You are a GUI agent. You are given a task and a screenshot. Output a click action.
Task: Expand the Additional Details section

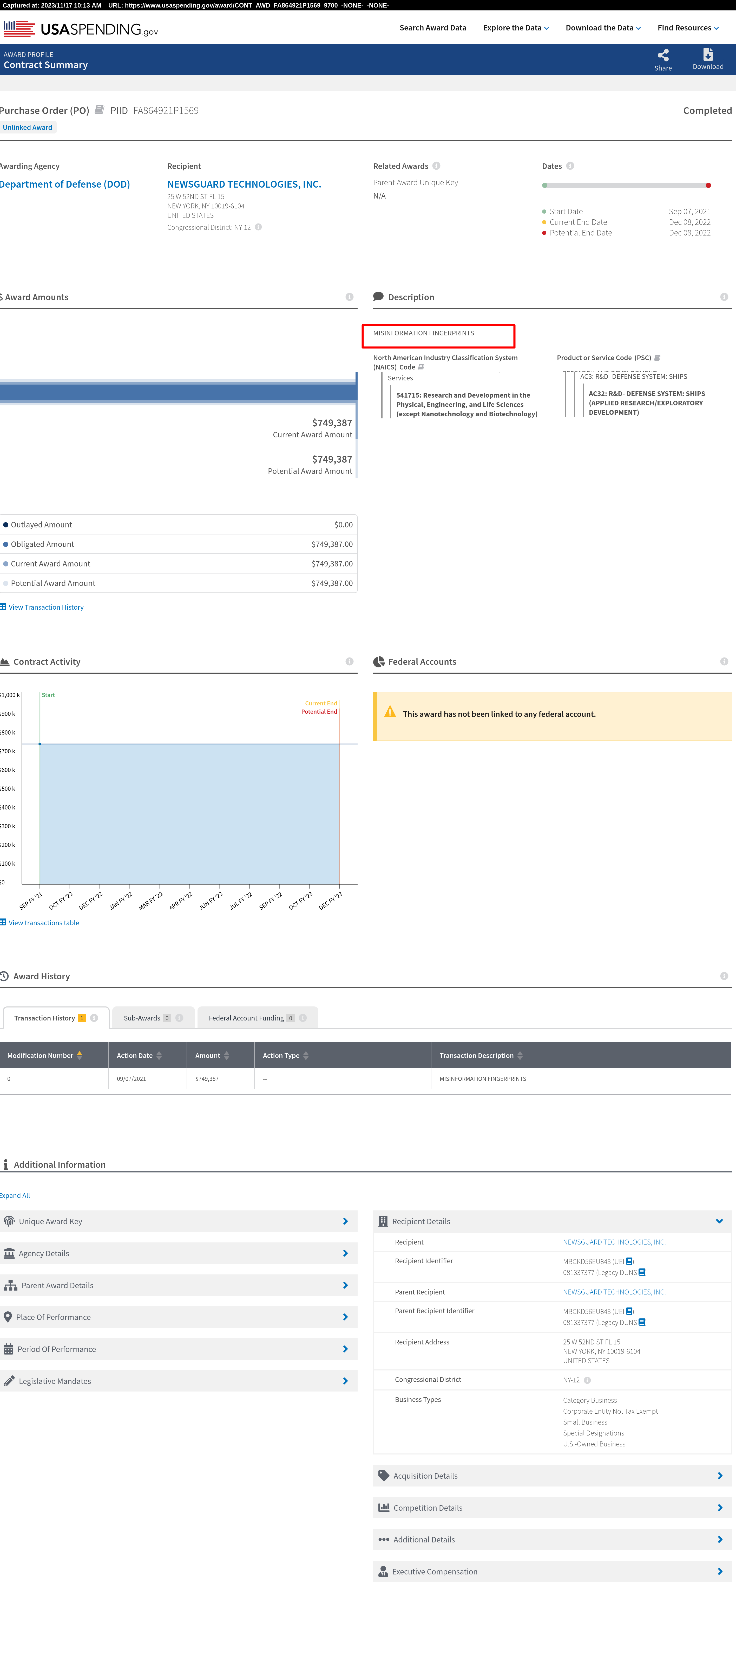[x=552, y=1540]
